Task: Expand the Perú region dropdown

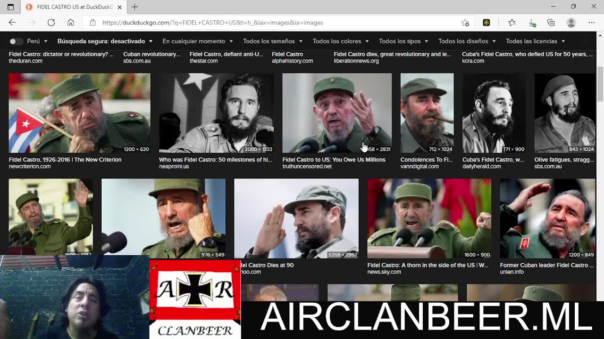Action: coord(37,41)
